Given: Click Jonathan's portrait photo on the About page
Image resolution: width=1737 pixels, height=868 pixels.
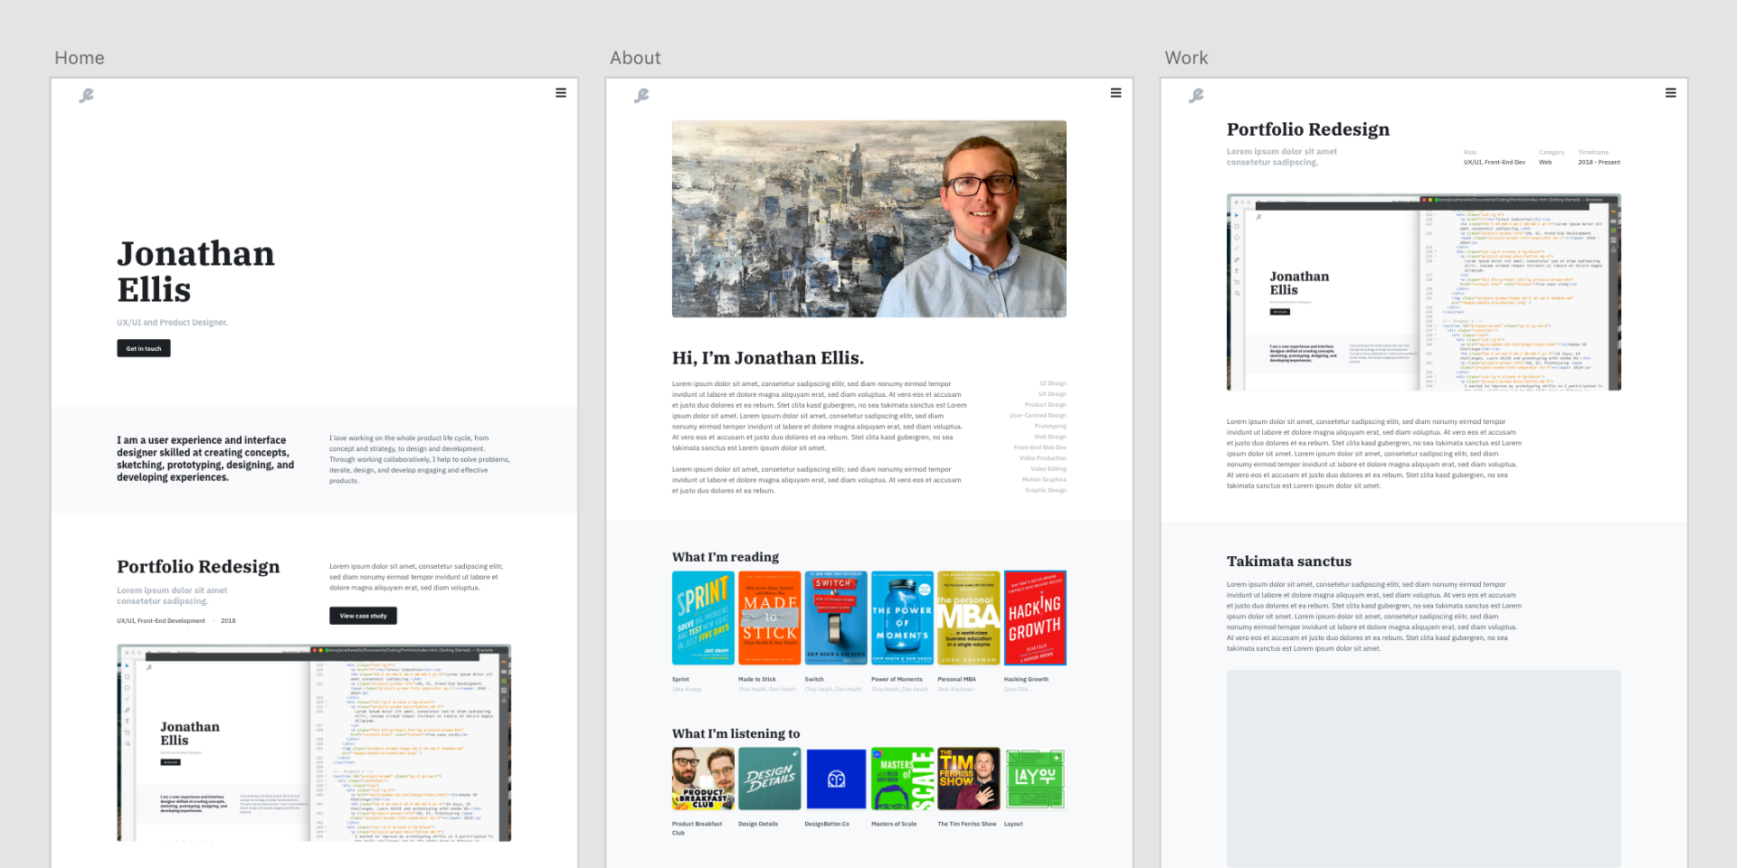Looking at the screenshot, I should tap(868, 219).
